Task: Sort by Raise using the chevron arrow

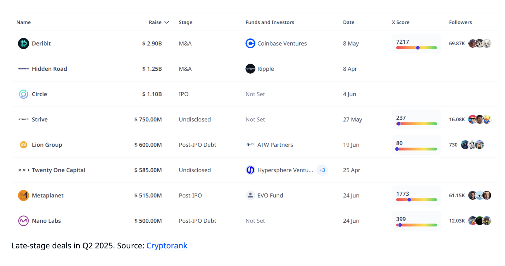Action: pyautogui.click(x=167, y=22)
